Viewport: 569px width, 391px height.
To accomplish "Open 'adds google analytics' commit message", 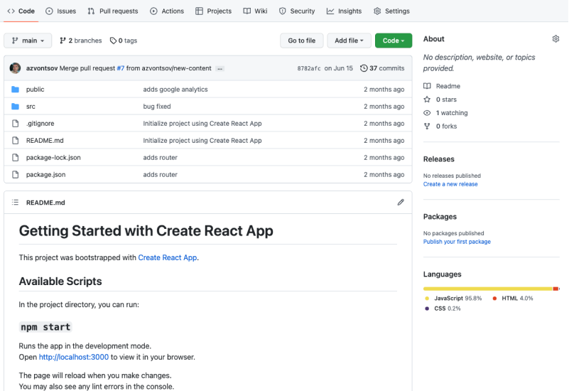I will pyautogui.click(x=175, y=90).
